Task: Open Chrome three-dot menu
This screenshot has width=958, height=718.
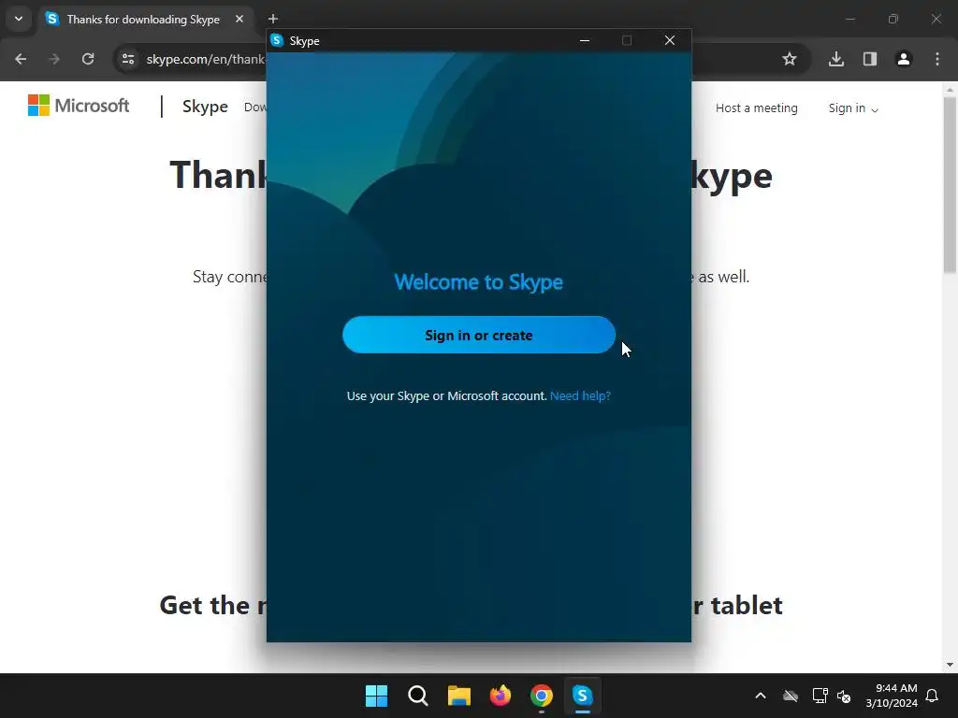Action: 937,59
